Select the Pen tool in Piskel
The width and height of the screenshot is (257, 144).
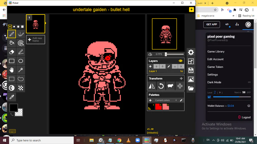click(12, 34)
